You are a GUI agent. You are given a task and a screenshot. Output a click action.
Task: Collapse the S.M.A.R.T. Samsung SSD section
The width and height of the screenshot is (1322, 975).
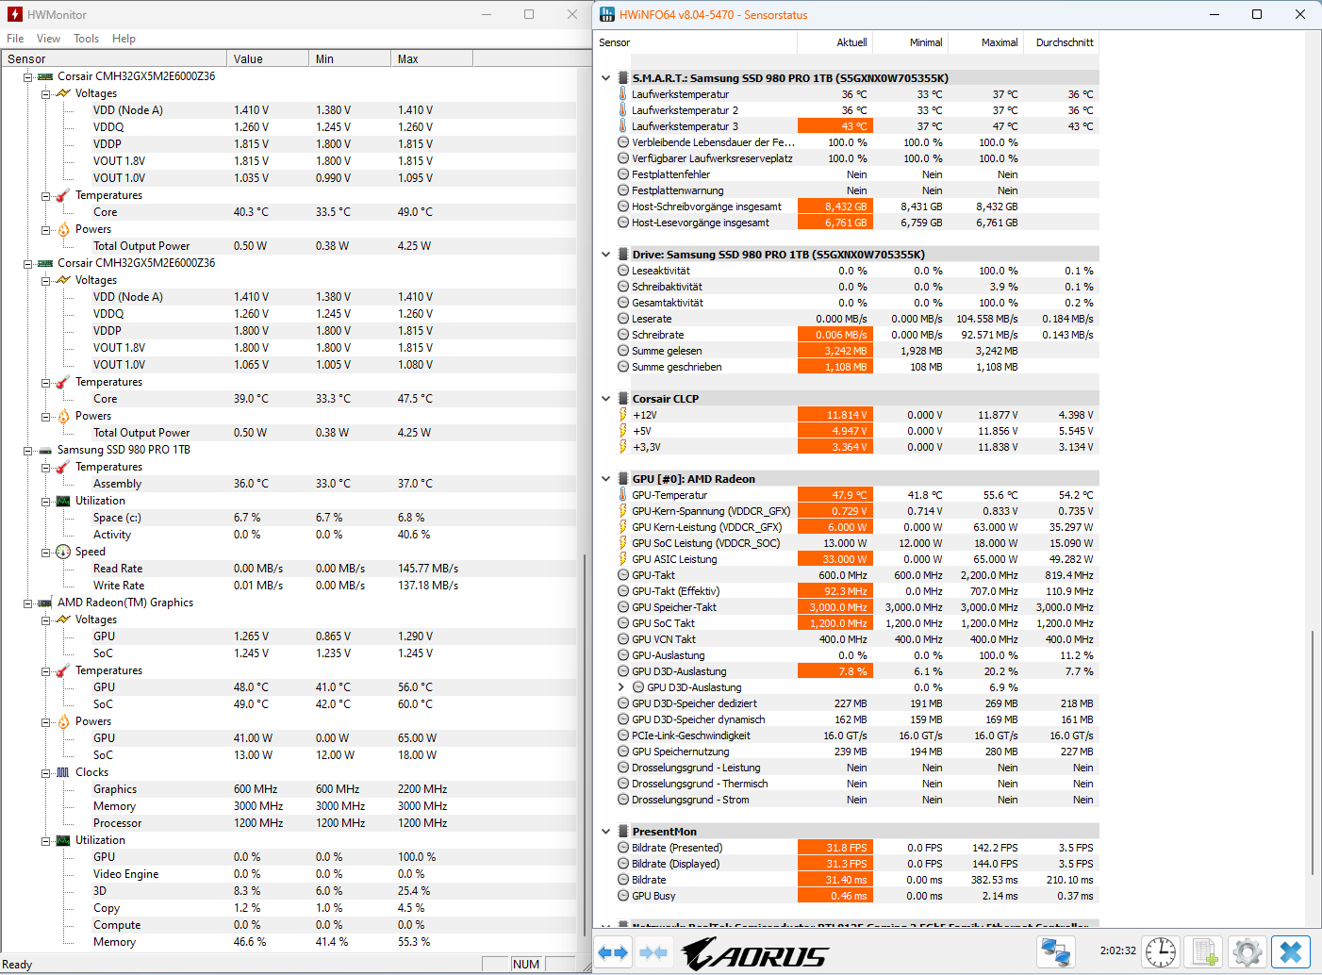[x=605, y=78]
